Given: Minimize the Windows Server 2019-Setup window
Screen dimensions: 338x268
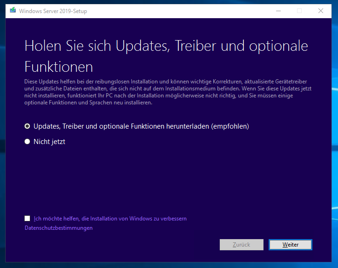Looking at the screenshot, I should (x=278, y=11).
